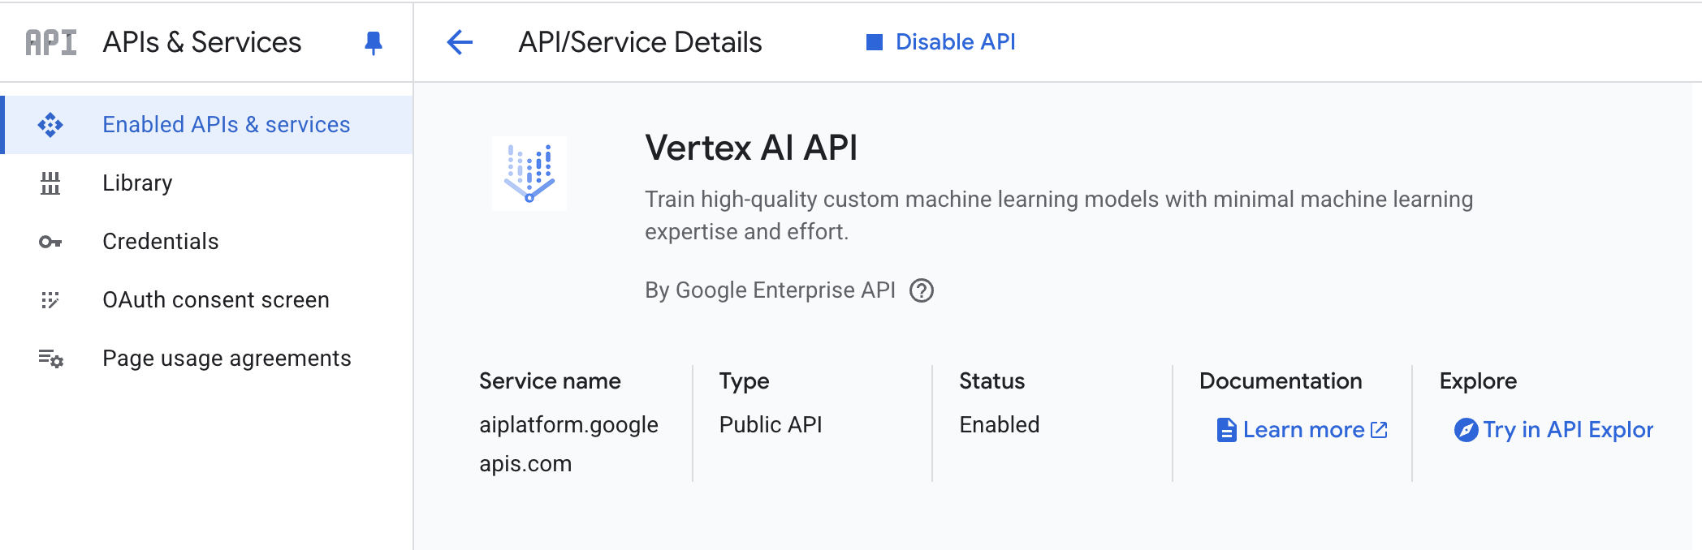Click the back arrow beside API/Service Details
Viewport: 1702px width, 550px height.
[x=459, y=42]
